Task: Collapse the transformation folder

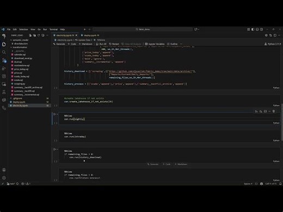Action: pyautogui.click(x=20, y=47)
